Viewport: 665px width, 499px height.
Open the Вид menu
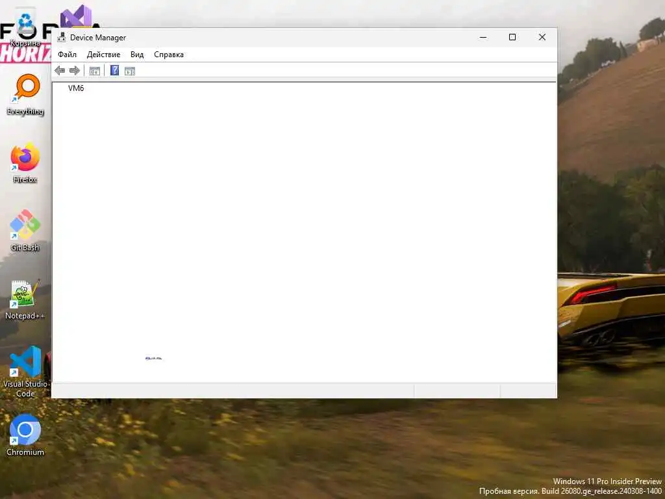(137, 55)
